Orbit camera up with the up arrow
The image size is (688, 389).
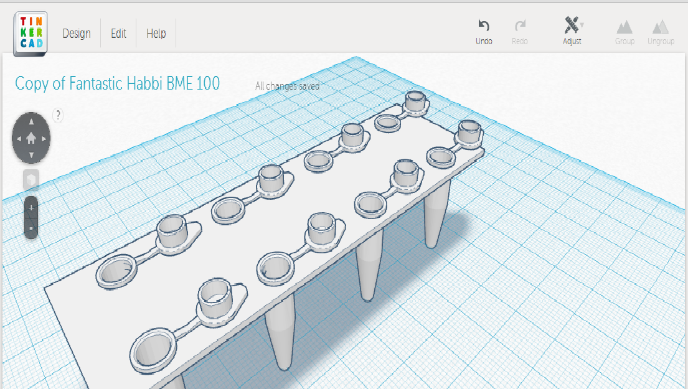click(x=31, y=121)
